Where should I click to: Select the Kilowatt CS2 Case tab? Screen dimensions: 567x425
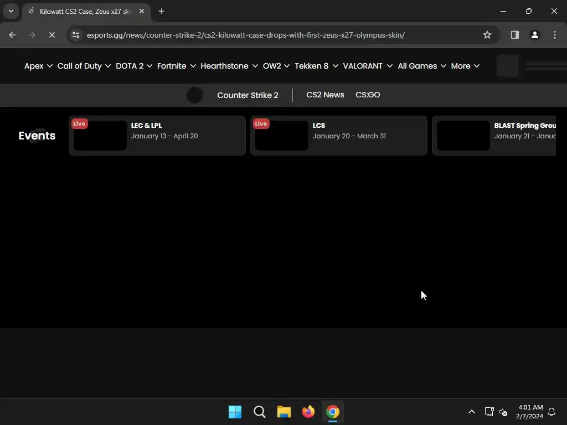[86, 12]
